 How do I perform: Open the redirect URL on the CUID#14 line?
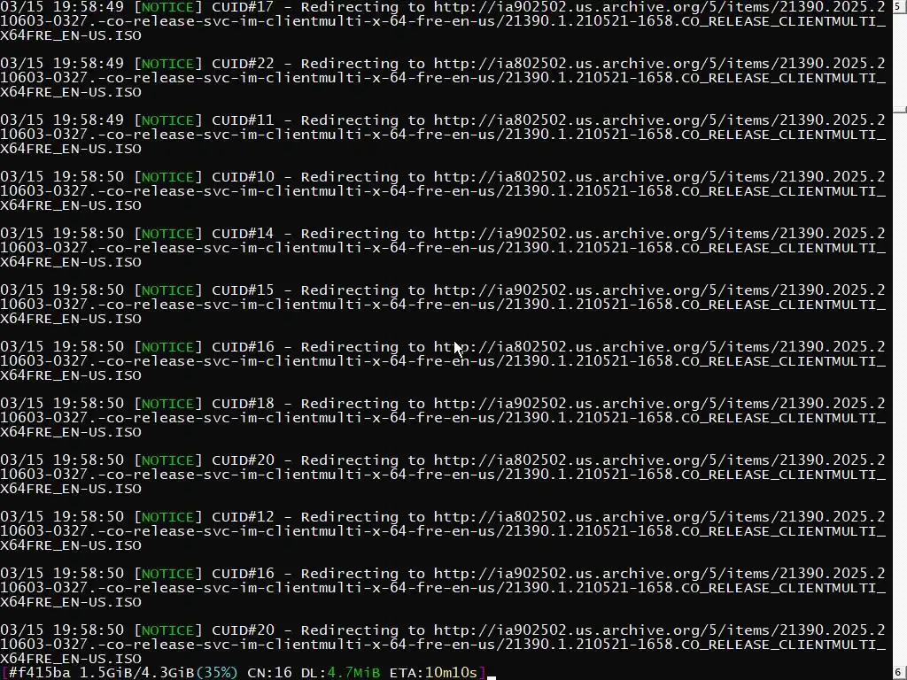(x=659, y=234)
